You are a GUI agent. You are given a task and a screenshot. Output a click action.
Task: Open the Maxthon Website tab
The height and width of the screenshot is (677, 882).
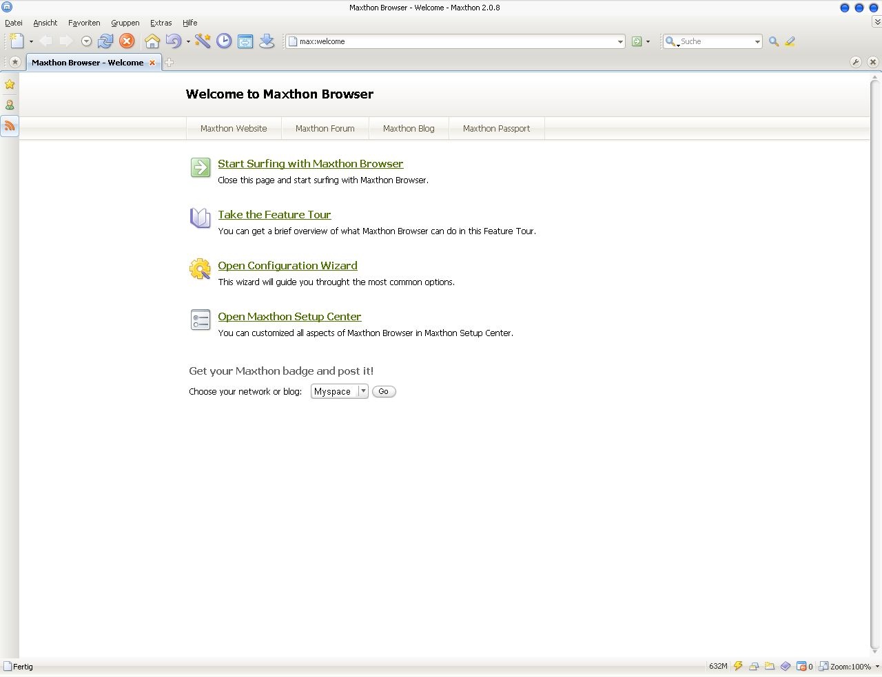click(x=234, y=129)
